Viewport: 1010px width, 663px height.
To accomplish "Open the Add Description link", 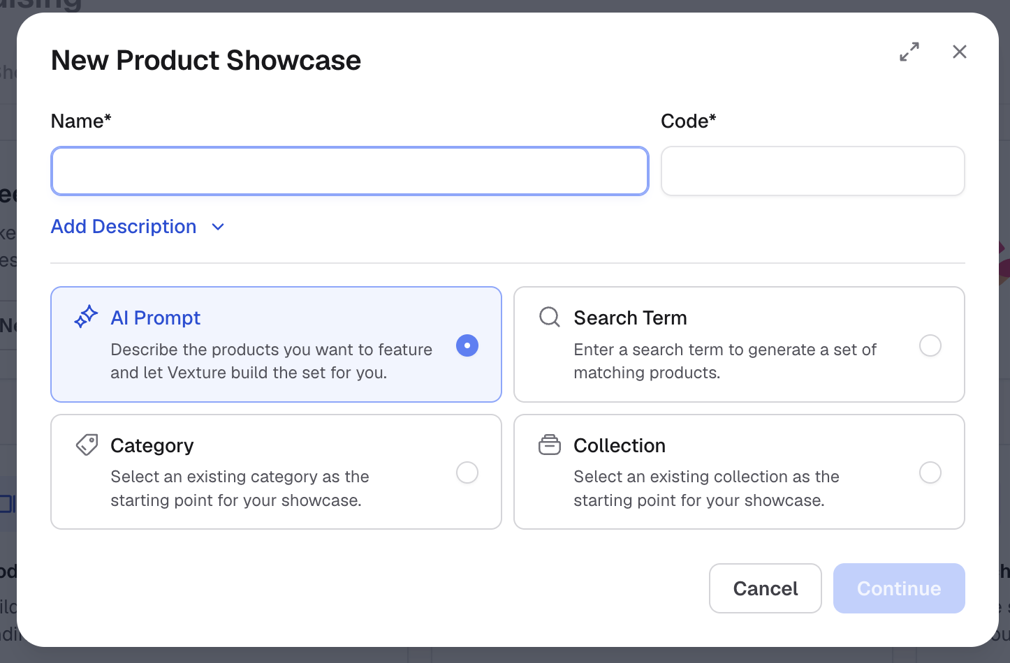I will click(x=124, y=227).
